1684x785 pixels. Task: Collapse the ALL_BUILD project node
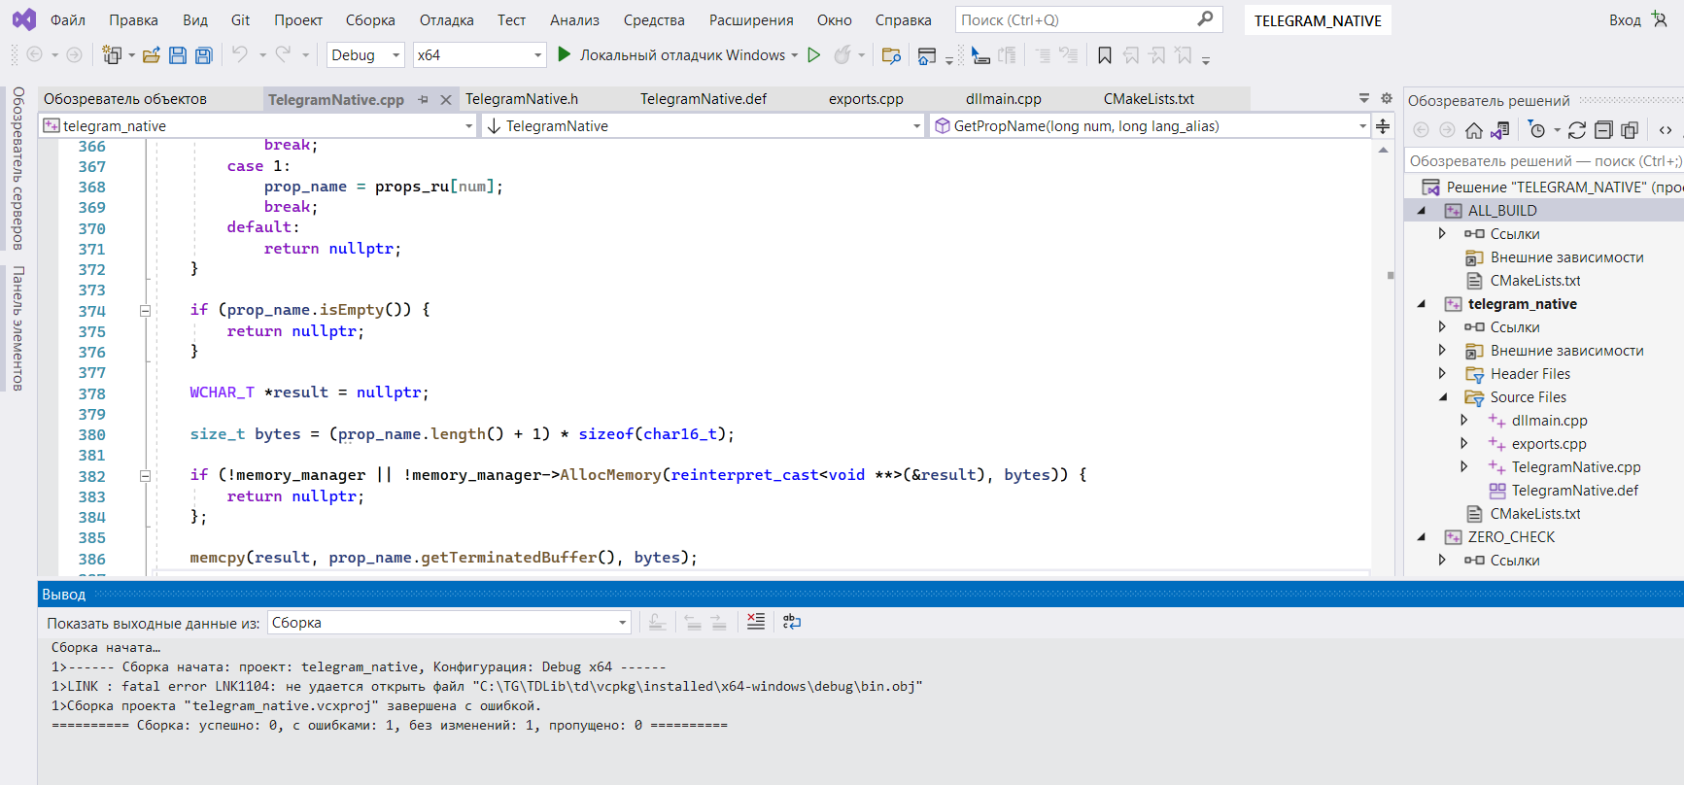coord(1422,211)
